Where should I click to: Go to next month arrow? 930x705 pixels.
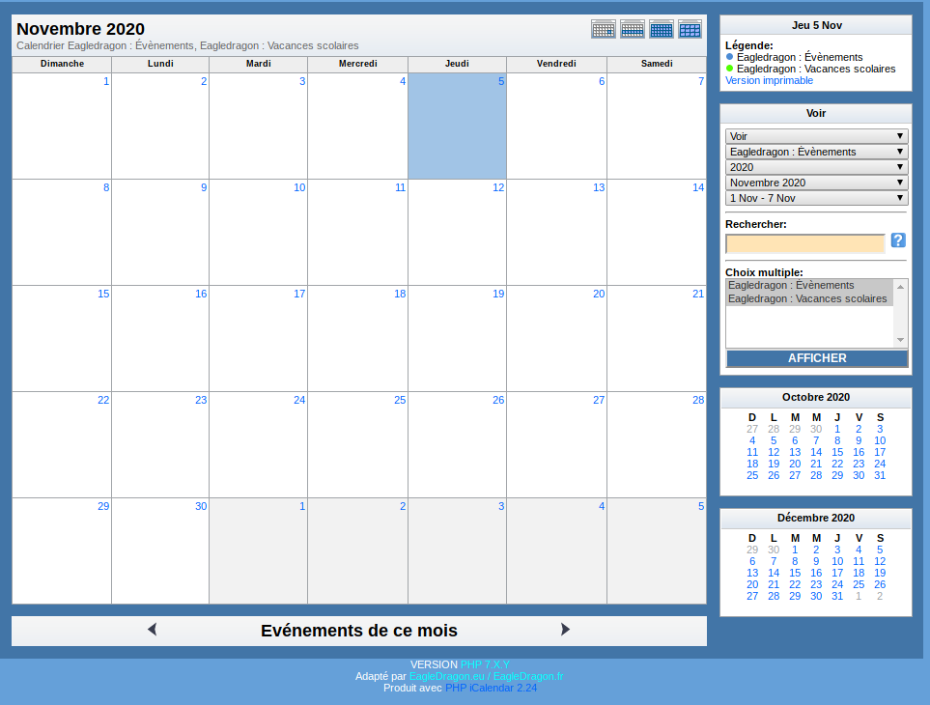[566, 630]
